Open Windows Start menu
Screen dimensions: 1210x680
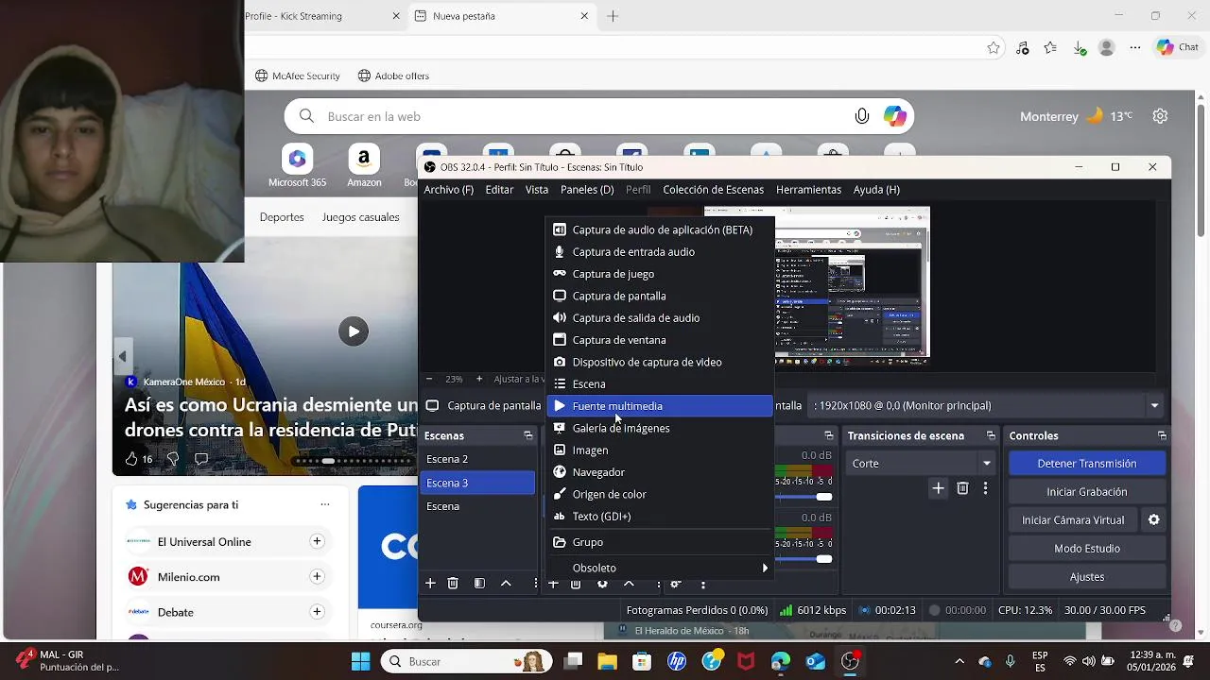(x=360, y=661)
